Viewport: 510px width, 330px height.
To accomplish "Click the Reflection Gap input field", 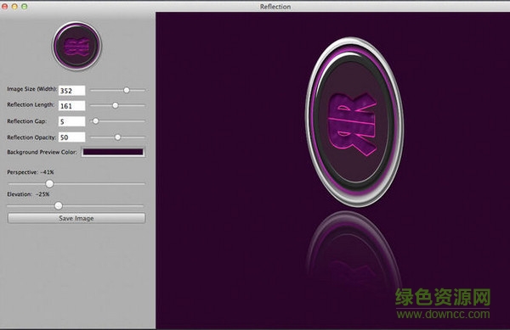I will click(x=72, y=121).
